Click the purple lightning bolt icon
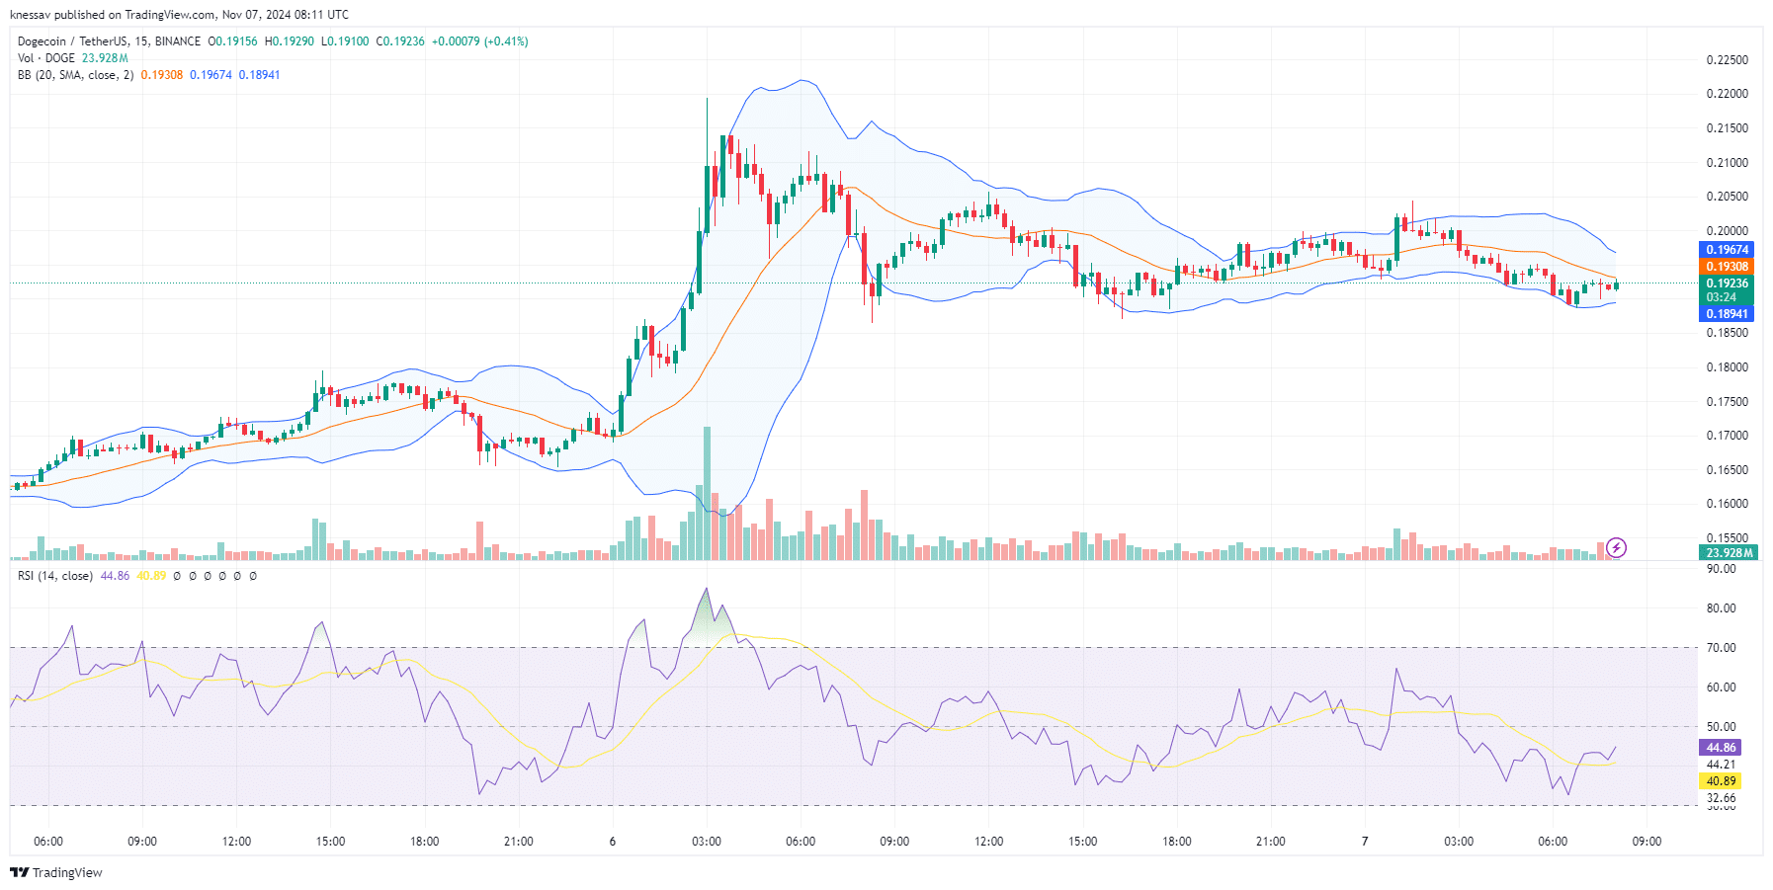Image resolution: width=1773 pixels, height=890 pixels. [1617, 547]
